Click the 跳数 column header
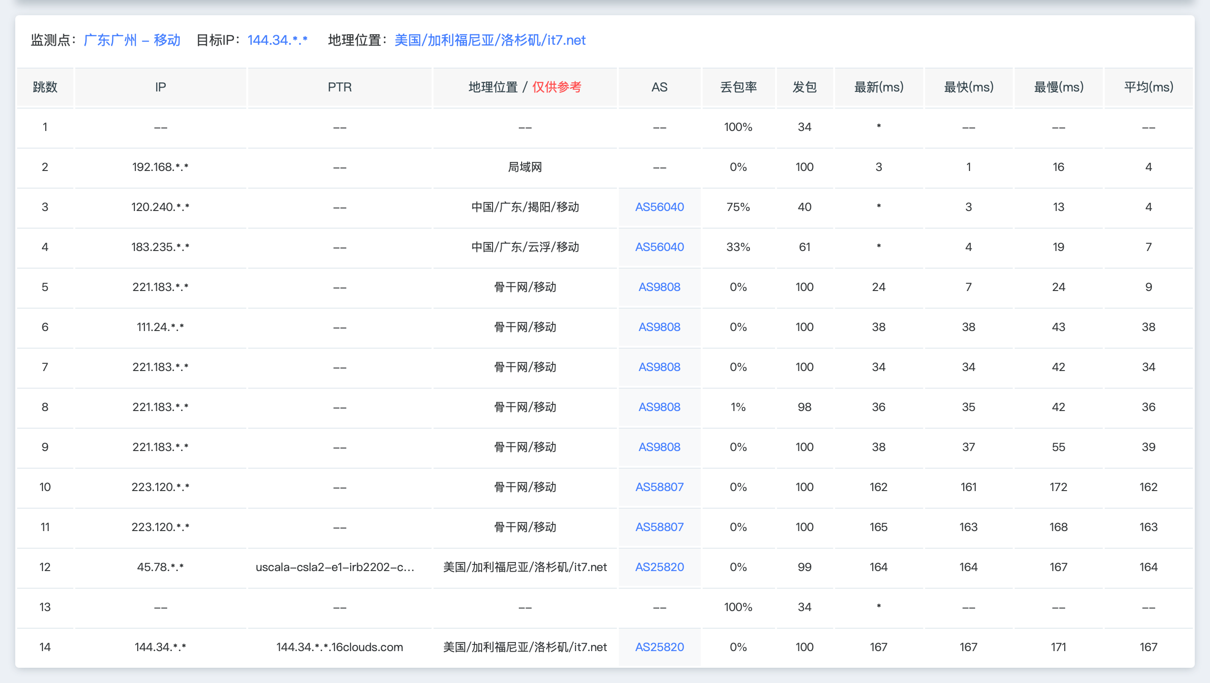This screenshot has width=1210, height=683. pos(45,87)
